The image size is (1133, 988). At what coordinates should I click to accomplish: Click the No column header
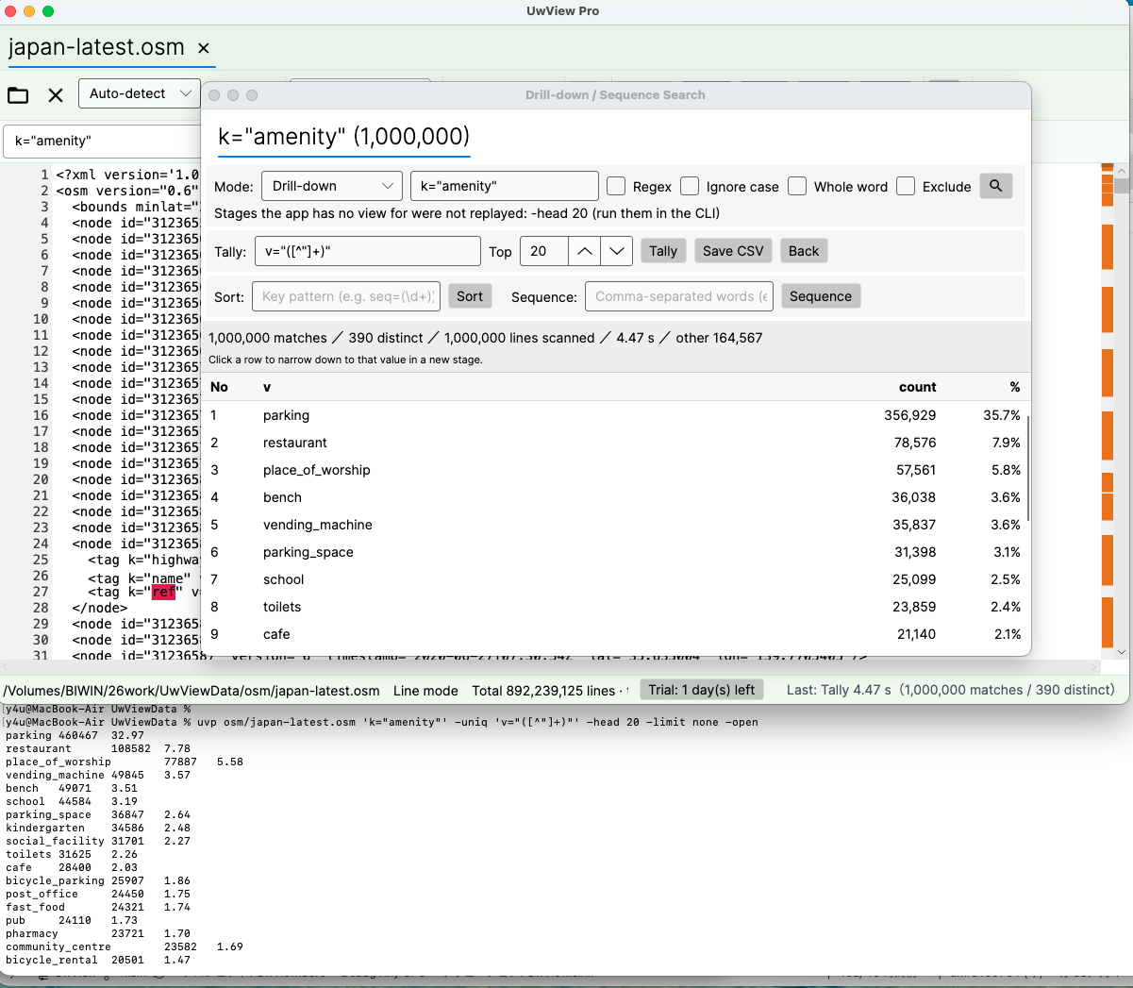tap(219, 387)
